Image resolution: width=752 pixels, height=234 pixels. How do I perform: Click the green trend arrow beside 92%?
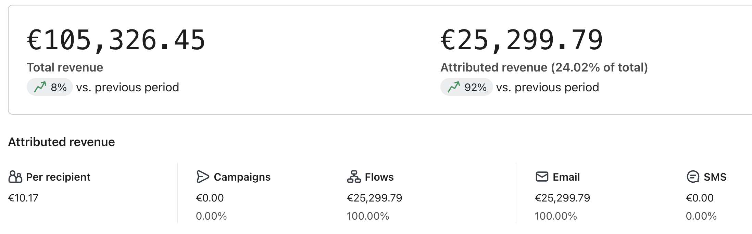(454, 87)
